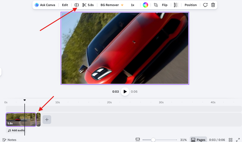Click the 10s mark on the timeline ruler

click(58, 102)
